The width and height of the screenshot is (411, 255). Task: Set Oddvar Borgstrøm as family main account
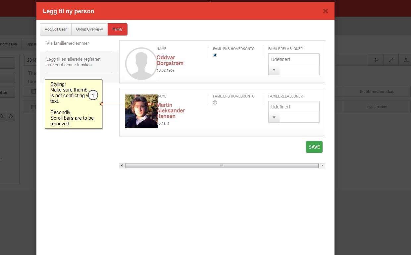tap(215, 55)
